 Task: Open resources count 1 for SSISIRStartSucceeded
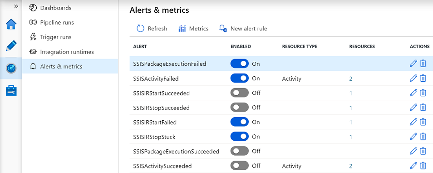(x=351, y=94)
